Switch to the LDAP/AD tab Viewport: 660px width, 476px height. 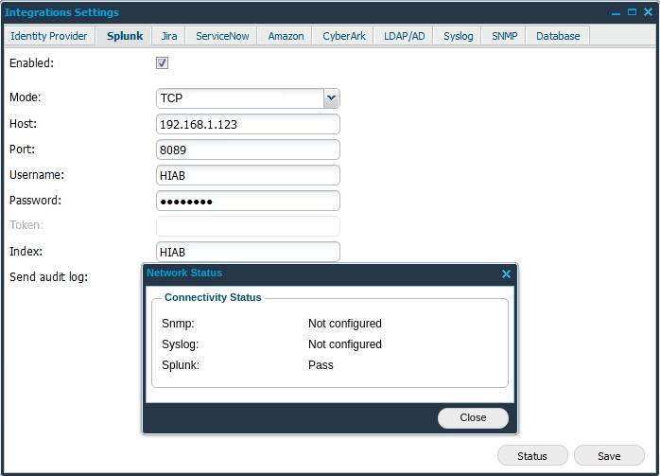(x=404, y=36)
